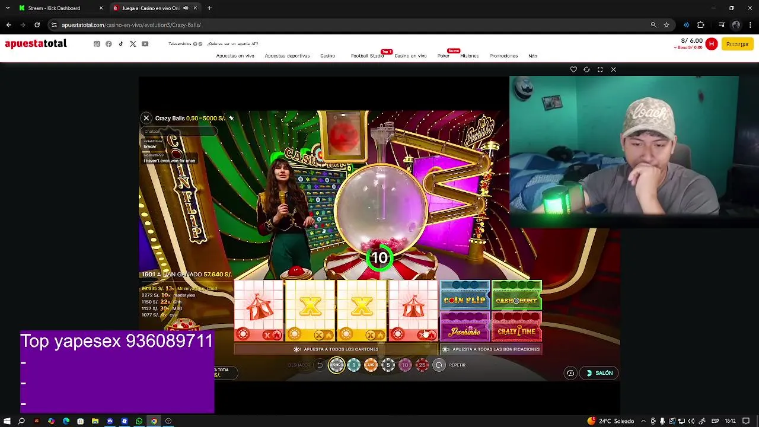Viewport: 759px width, 427px height.
Task: Open browser extensions puzzle icon
Action: [700, 25]
